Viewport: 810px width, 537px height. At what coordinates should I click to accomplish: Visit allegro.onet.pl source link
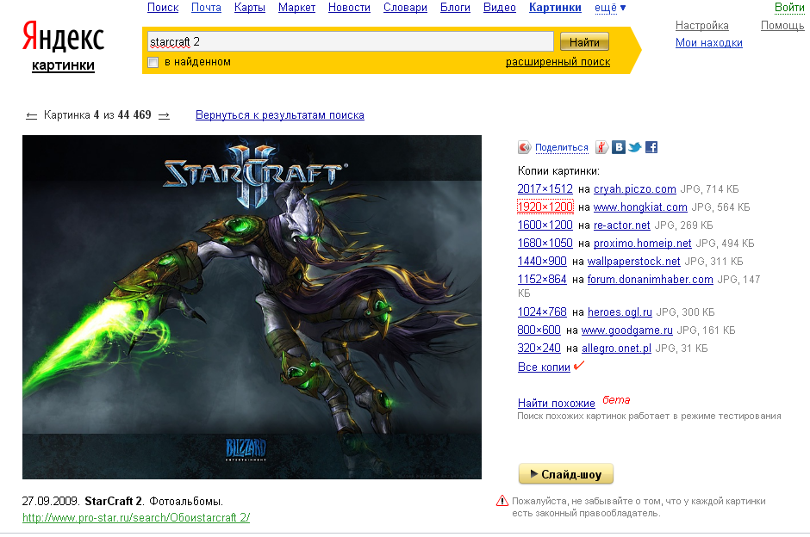[616, 349]
